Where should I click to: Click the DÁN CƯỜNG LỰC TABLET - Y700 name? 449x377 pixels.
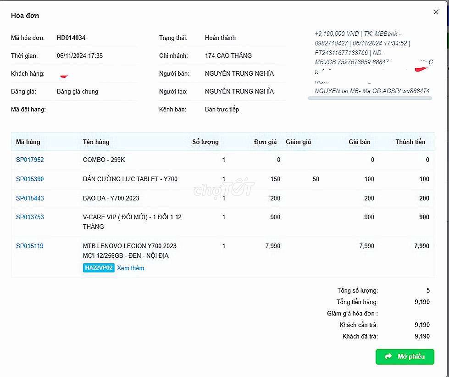click(130, 179)
